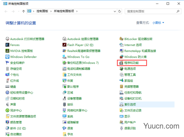This screenshot has height=137, width=184.
Task: Open the 日期和时间 icon
Action: coord(7,98)
